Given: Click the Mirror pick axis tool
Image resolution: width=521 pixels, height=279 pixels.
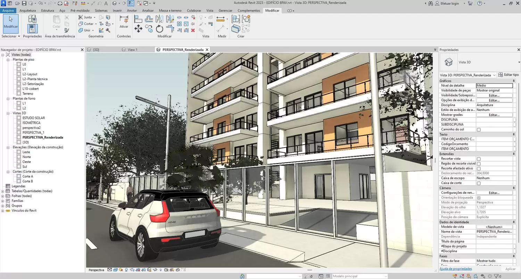Looking at the screenshot, I should (x=159, y=19).
